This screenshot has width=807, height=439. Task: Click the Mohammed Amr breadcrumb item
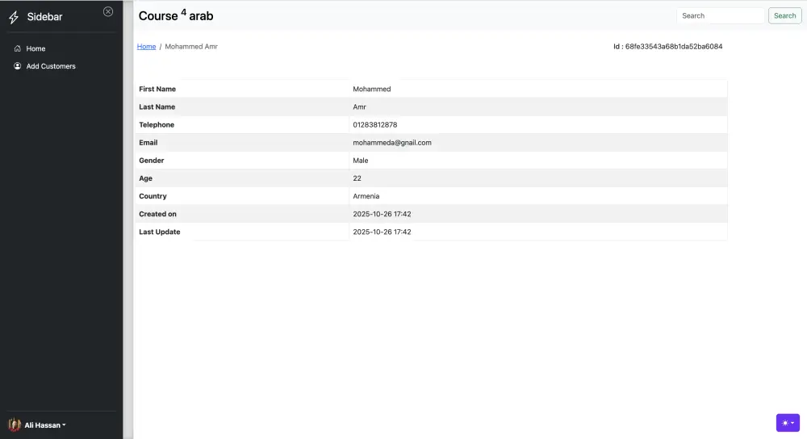(191, 47)
